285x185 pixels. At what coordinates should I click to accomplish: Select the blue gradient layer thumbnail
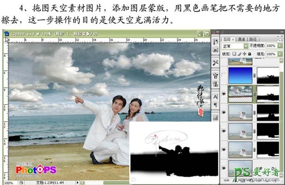click(x=240, y=76)
